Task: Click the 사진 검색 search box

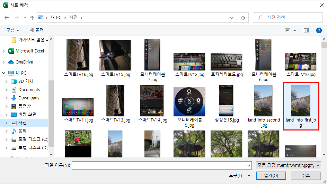Action: pyautogui.click(x=288, y=18)
